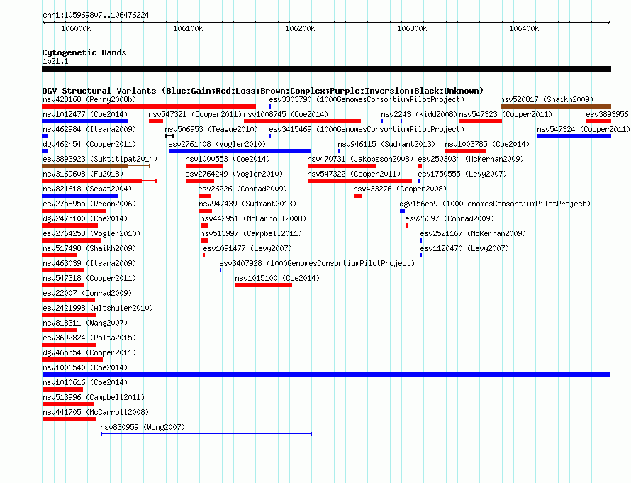Click esv3893956 label at right edge
The image size is (631, 483).
coord(607,114)
